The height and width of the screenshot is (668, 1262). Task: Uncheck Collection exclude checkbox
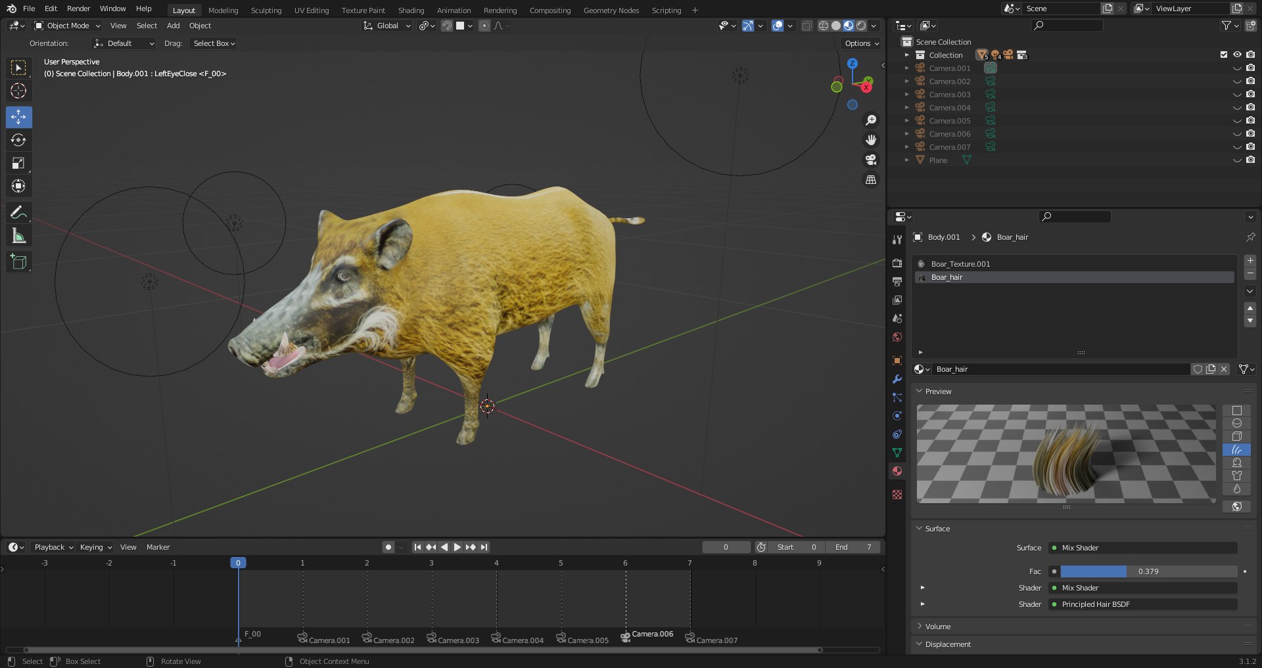1223,55
